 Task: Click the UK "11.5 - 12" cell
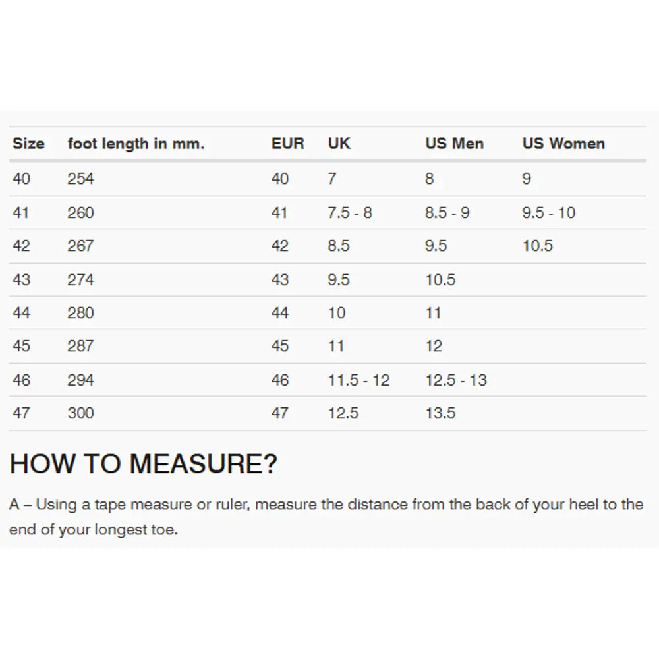pyautogui.click(x=358, y=380)
